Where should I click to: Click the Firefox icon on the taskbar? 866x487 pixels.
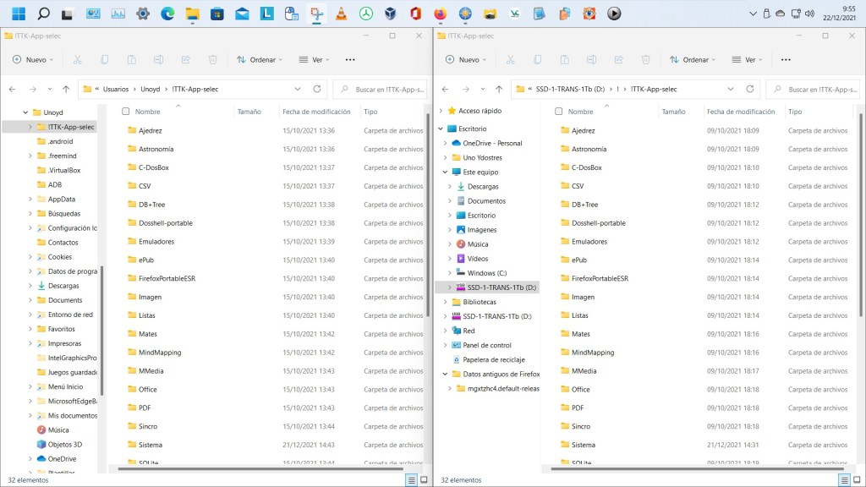click(440, 14)
